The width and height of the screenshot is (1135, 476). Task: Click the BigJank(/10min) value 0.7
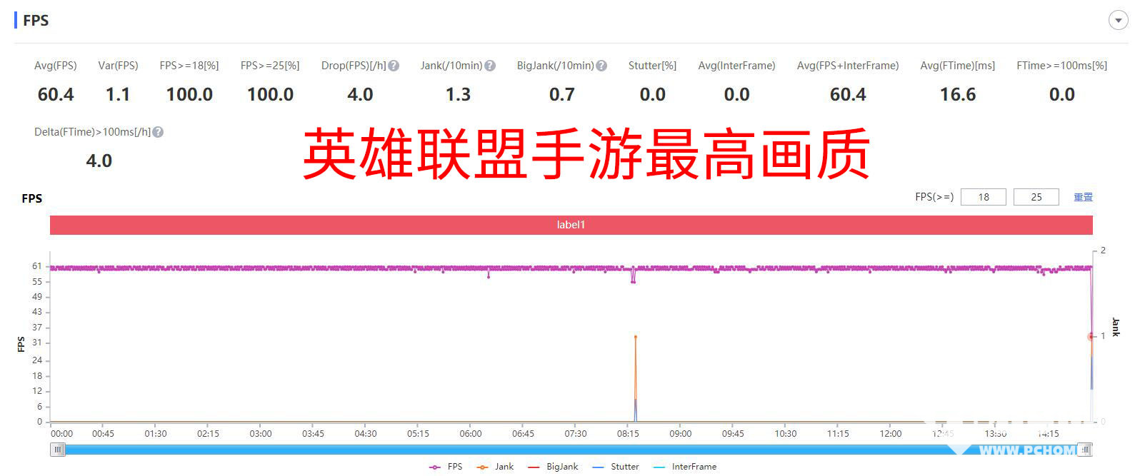(562, 95)
